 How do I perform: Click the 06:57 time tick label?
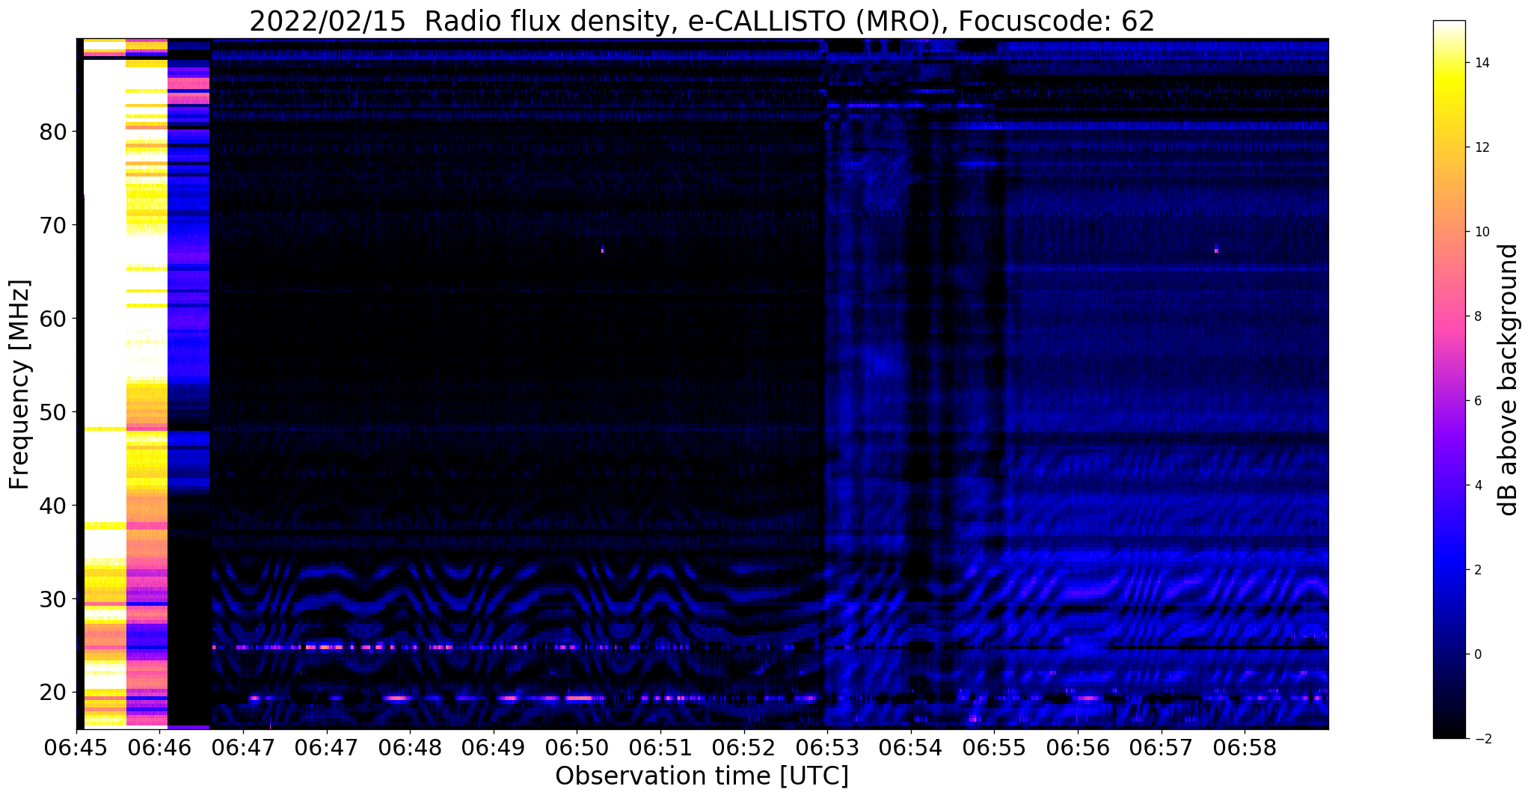tap(1162, 747)
